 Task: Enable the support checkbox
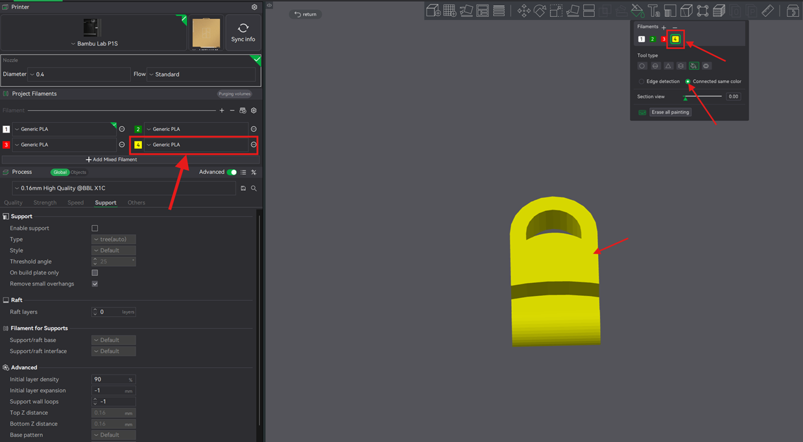(95, 228)
